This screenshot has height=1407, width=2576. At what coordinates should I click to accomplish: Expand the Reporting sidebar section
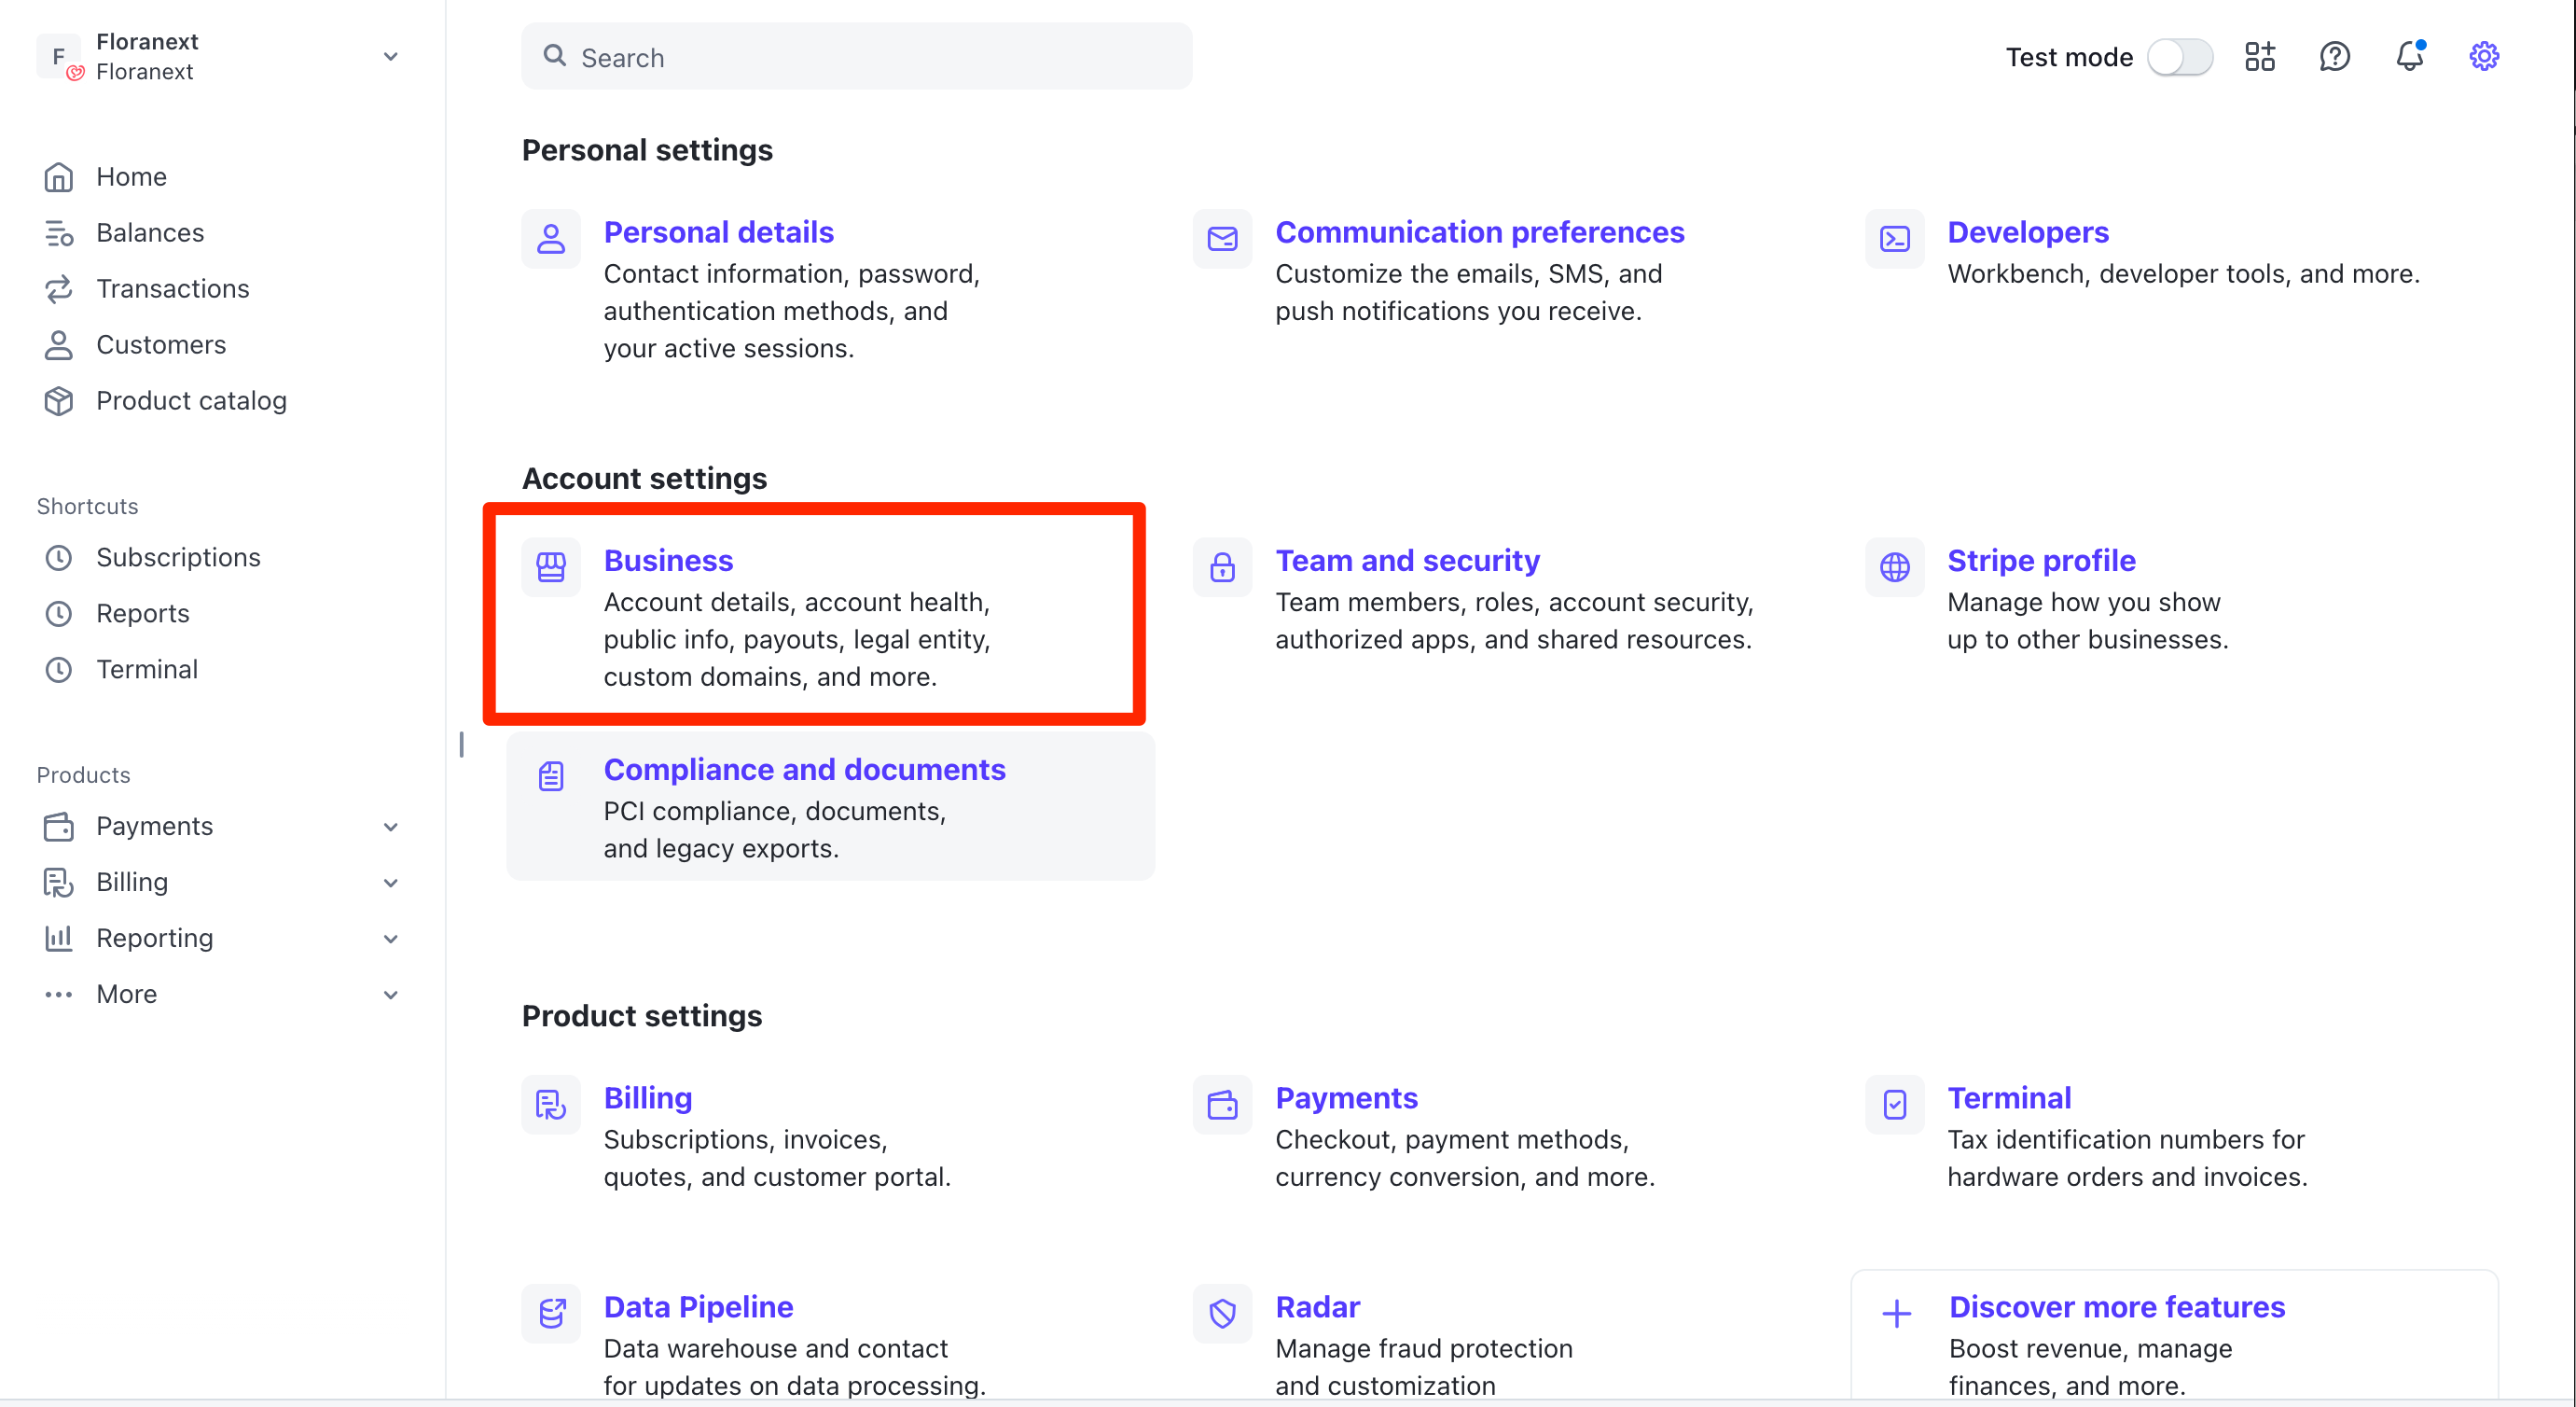(x=391, y=939)
